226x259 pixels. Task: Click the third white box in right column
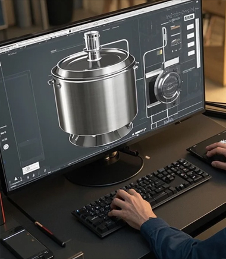[x=191, y=45]
